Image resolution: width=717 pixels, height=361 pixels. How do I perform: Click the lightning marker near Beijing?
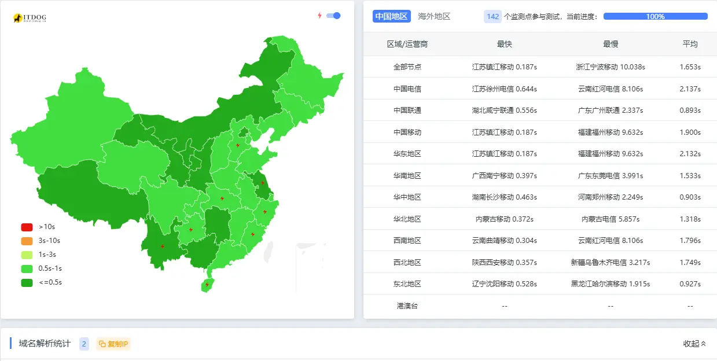pos(237,146)
